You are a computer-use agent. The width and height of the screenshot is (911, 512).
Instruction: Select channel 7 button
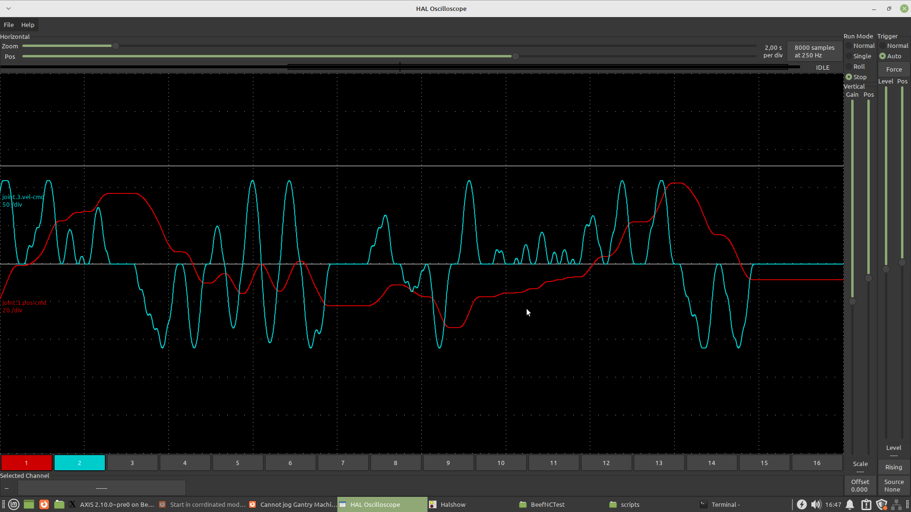coord(343,463)
